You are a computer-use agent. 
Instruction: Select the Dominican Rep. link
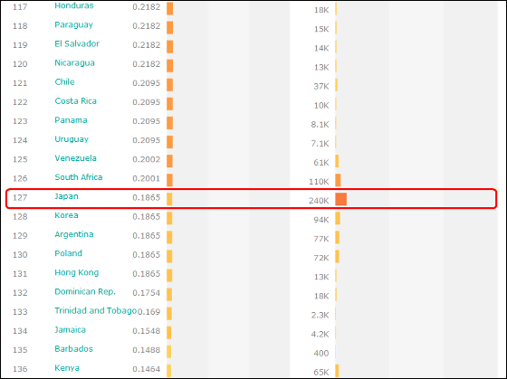point(85,292)
